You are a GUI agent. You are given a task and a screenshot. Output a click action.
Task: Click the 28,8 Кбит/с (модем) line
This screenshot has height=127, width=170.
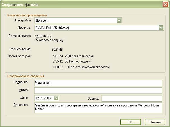(x=79, y=56)
